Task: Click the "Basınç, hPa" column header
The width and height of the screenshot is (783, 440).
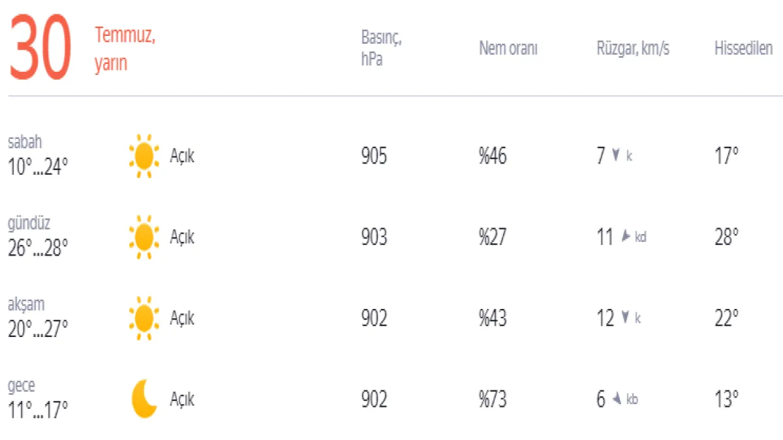Action: 381,49
